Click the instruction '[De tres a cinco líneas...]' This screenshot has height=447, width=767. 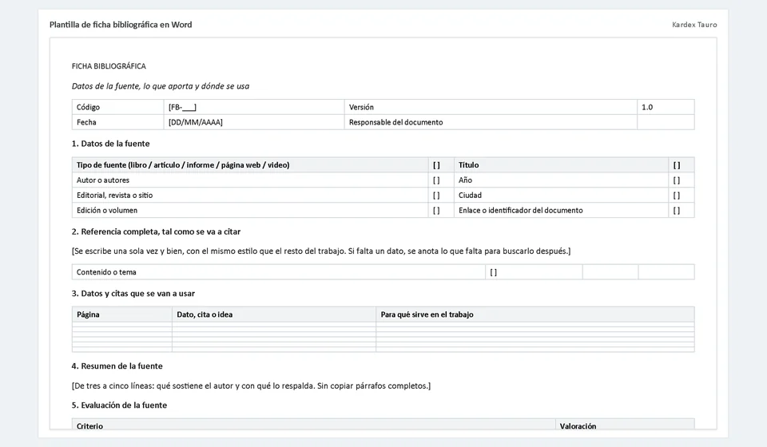coord(251,386)
